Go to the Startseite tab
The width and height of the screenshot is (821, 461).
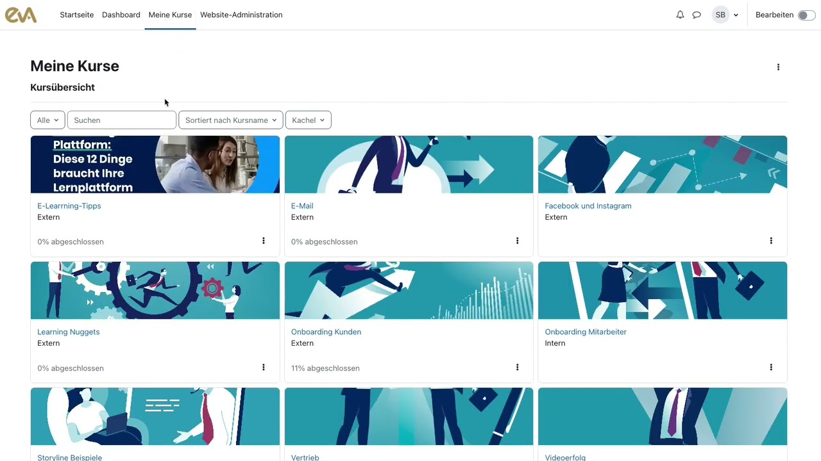(77, 15)
